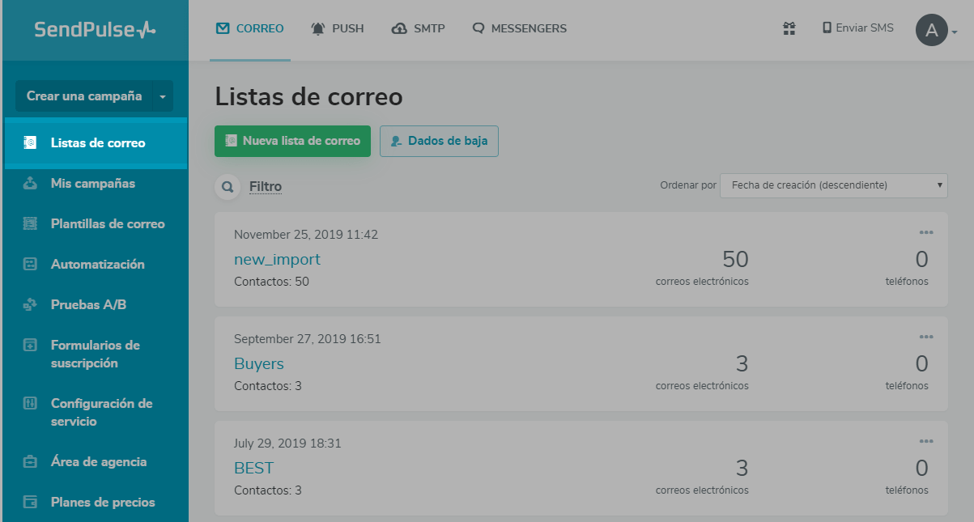This screenshot has width=974, height=522.
Task: Click the Configuración de servicio sidebar icon
Action: pos(30,403)
